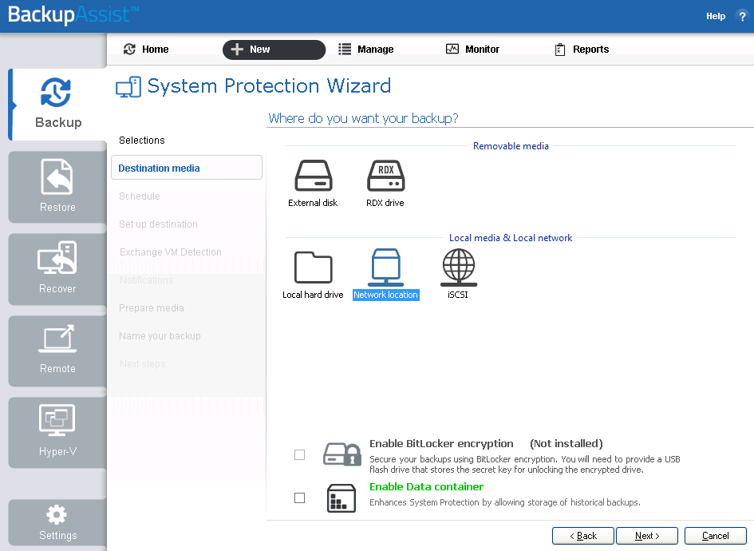Click the BackupAssist logo
The image size is (754, 551).
(x=73, y=15)
